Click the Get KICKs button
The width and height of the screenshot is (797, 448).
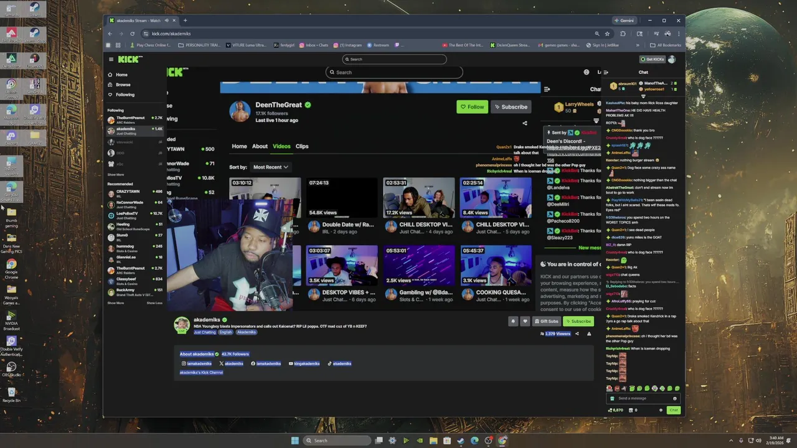click(x=653, y=59)
